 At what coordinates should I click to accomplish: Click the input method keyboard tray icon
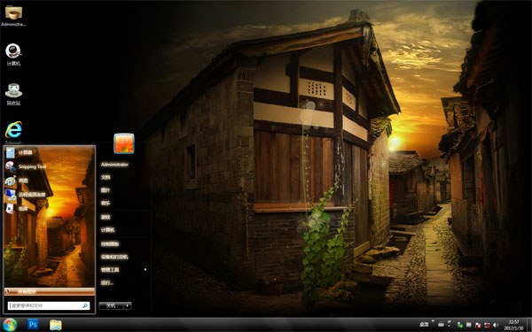pos(441,325)
